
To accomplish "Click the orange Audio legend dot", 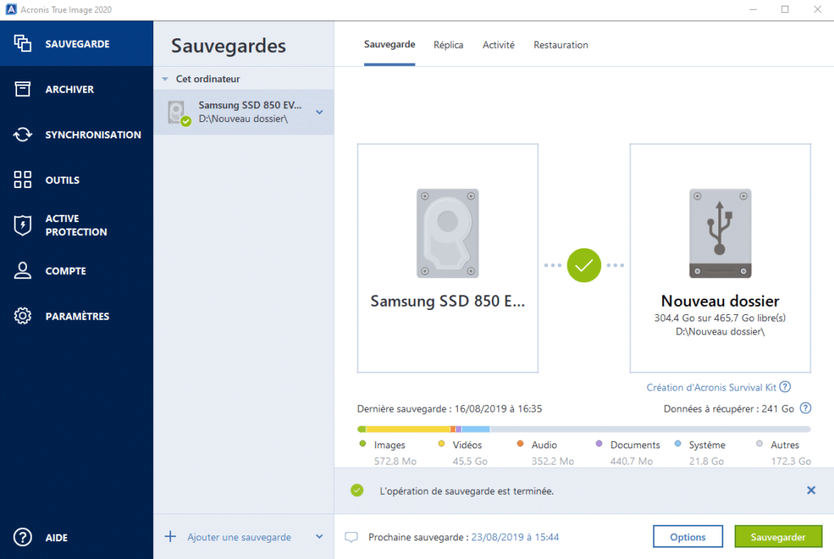I will click(520, 443).
